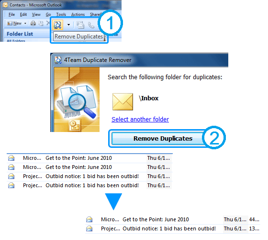268x240 pixels.
Task: Click the 4Team Duplicate Remover title icon
Action: [x=58, y=60]
